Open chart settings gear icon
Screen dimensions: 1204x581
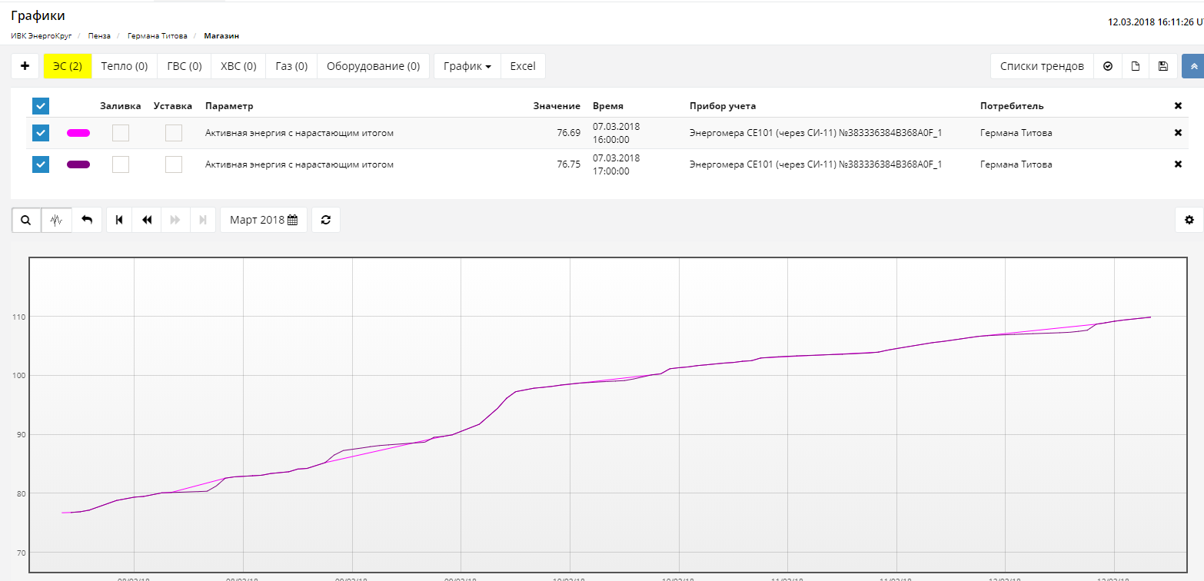tap(1189, 220)
